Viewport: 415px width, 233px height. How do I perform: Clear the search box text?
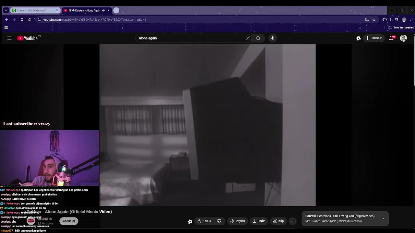pos(248,38)
